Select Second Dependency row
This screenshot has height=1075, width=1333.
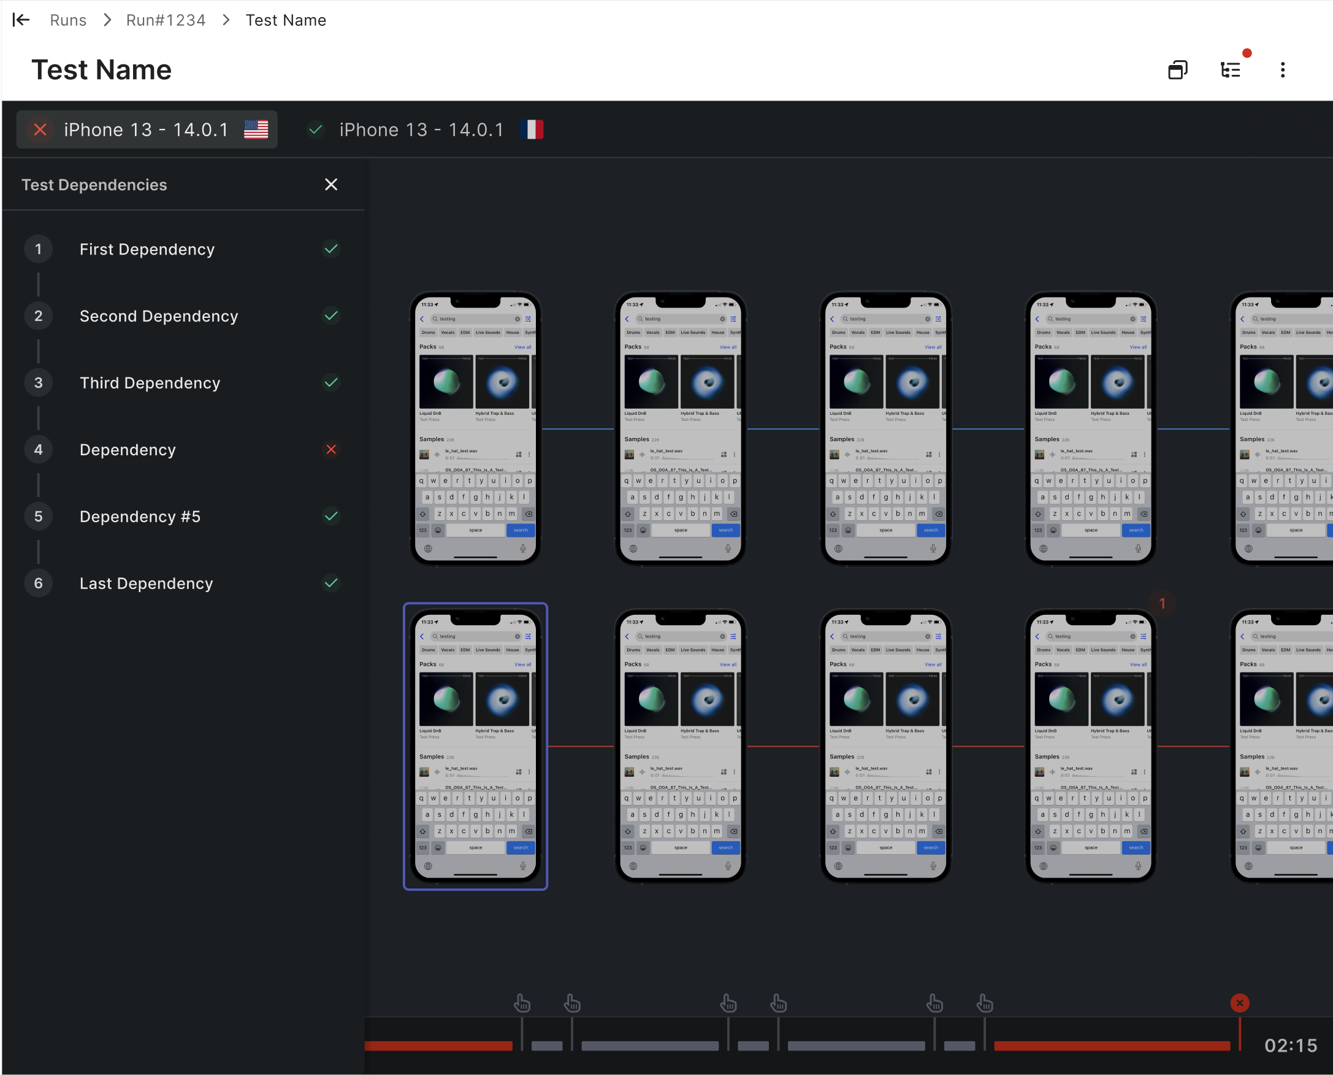tap(183, 316)
